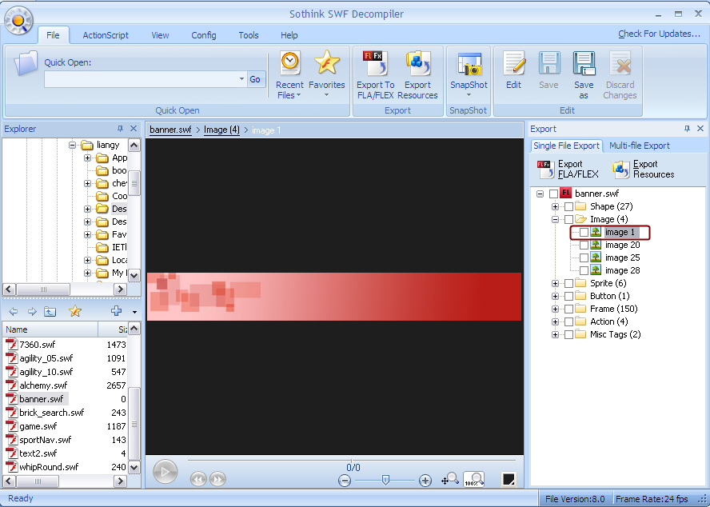The width and height of the screenshot is (710, 507).
Task: Click the Edit pencil icon
Action: pyautogui.click(x=513, y=64)
